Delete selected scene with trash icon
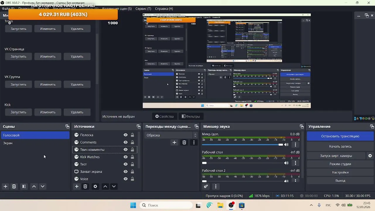375x211 pixels. pos(14,186)
